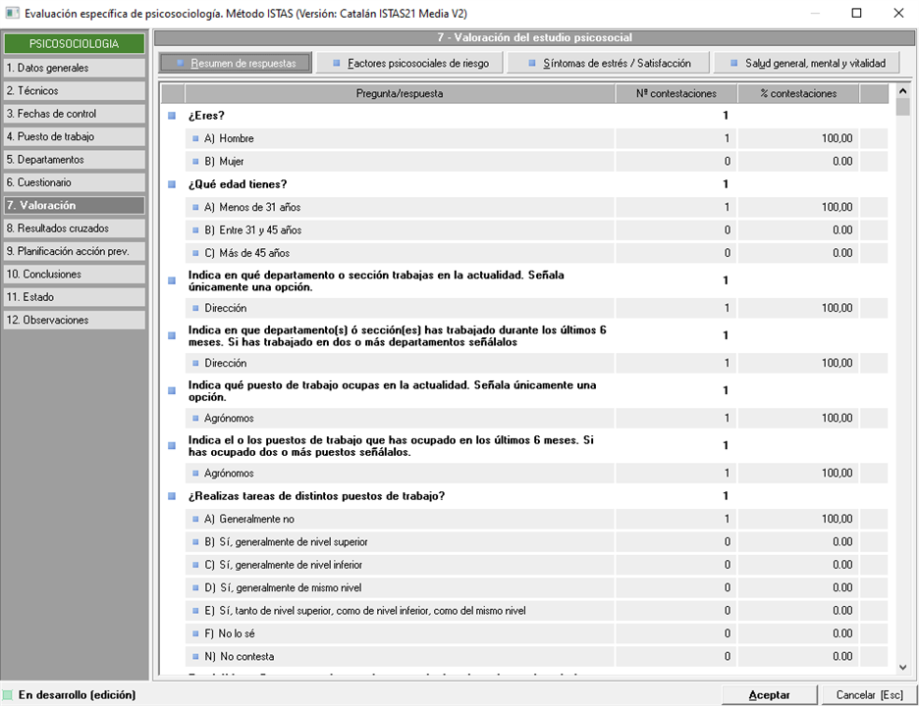Click the application icon in the title bar
The width and height of the screenshot is (919, 706).
pos(12,13)
